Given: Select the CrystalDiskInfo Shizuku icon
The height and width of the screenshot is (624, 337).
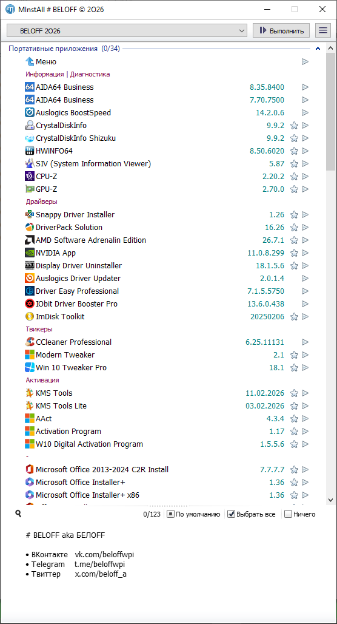Looking at the screenshot, I should click(x=30, y=138).
